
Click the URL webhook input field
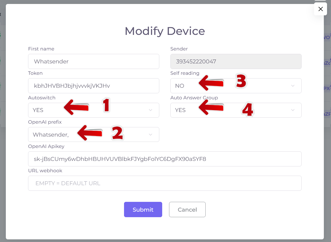[x=165, y=183]
